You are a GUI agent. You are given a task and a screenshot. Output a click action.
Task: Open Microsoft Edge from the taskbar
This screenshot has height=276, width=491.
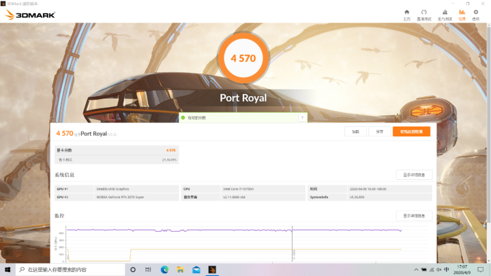pos(164,269)
